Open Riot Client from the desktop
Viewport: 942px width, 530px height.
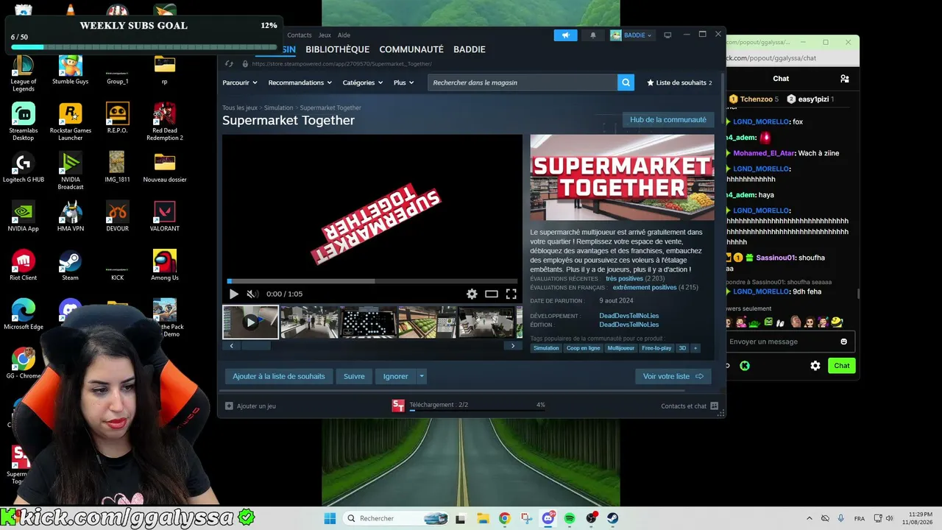point(24,266)
